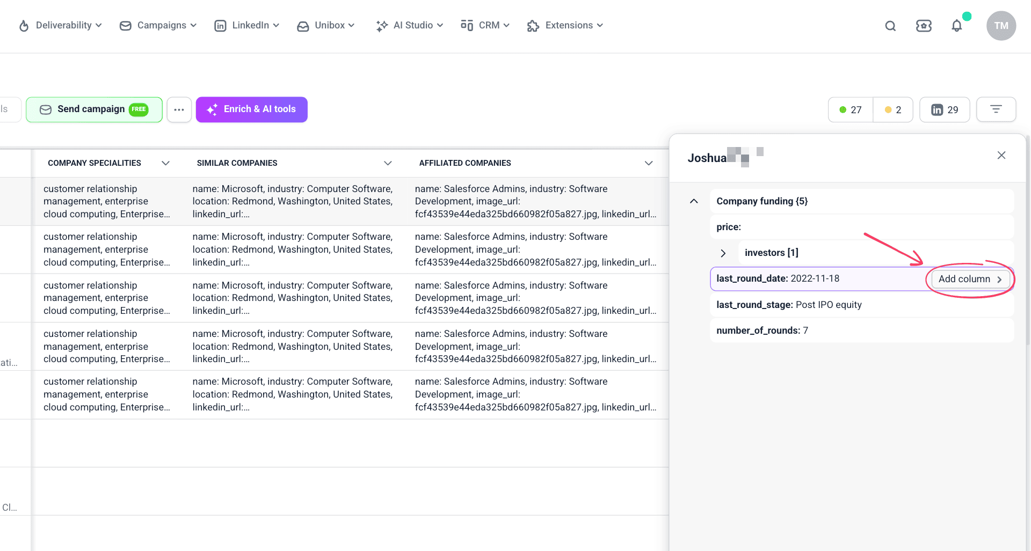Open notifications bell
This screenshot has width=1031, height=551.
[x=957, y=26]
